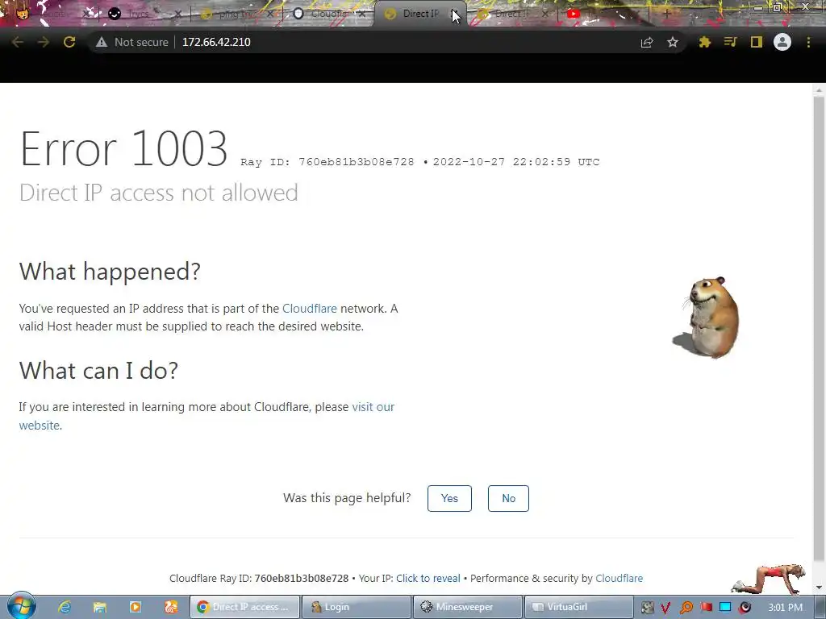Open Windows Explorer from the taskbar

(99, 607)
